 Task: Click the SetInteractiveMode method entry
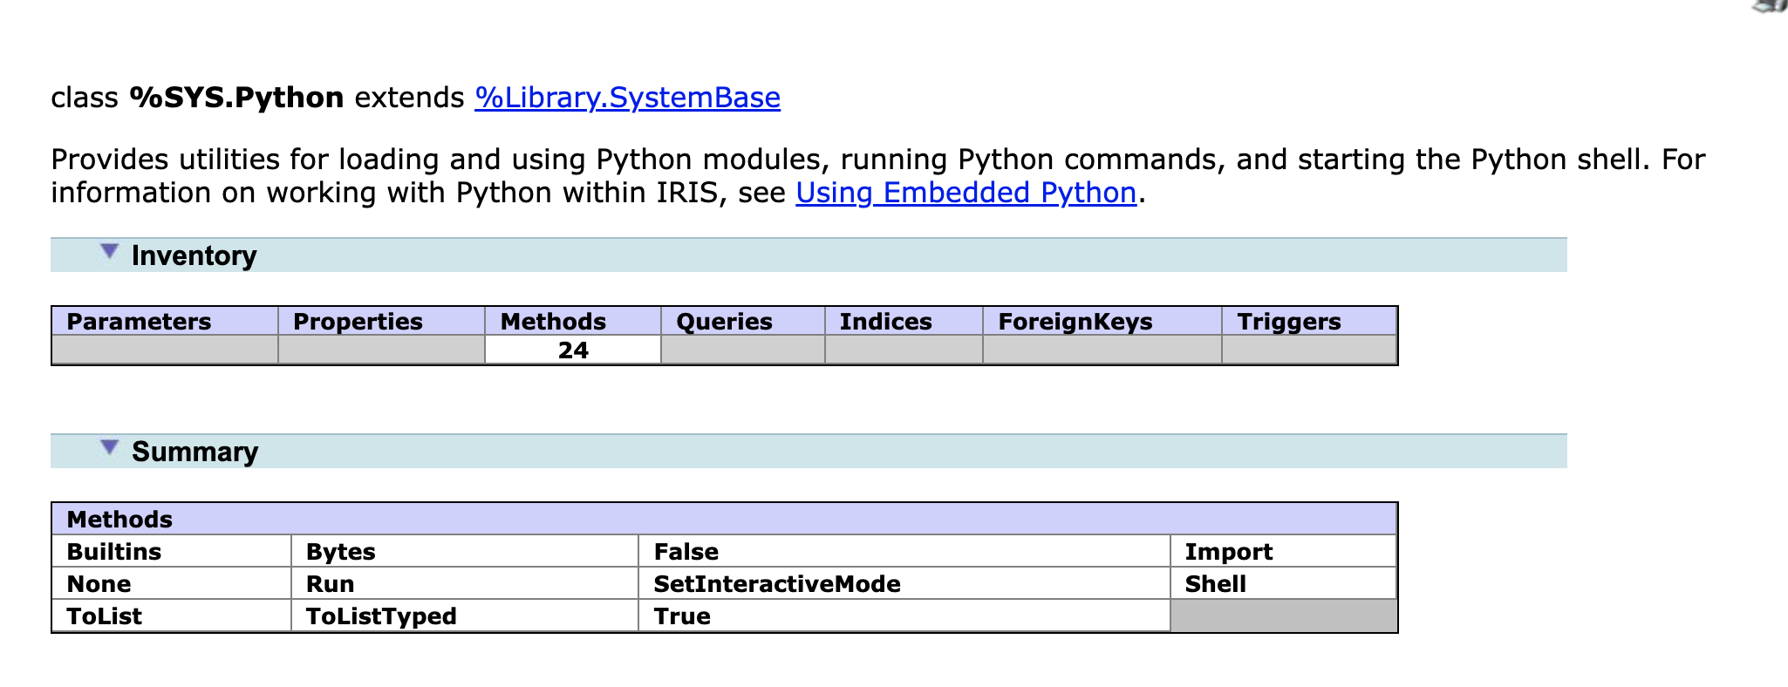coord(776,583)
